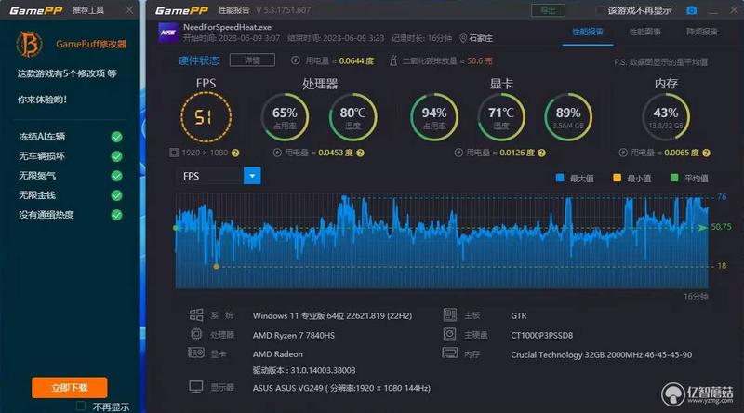Click the motherboard icon next to GTR
The height and width of the screenshot is (413, 744).
coord(450,314)
